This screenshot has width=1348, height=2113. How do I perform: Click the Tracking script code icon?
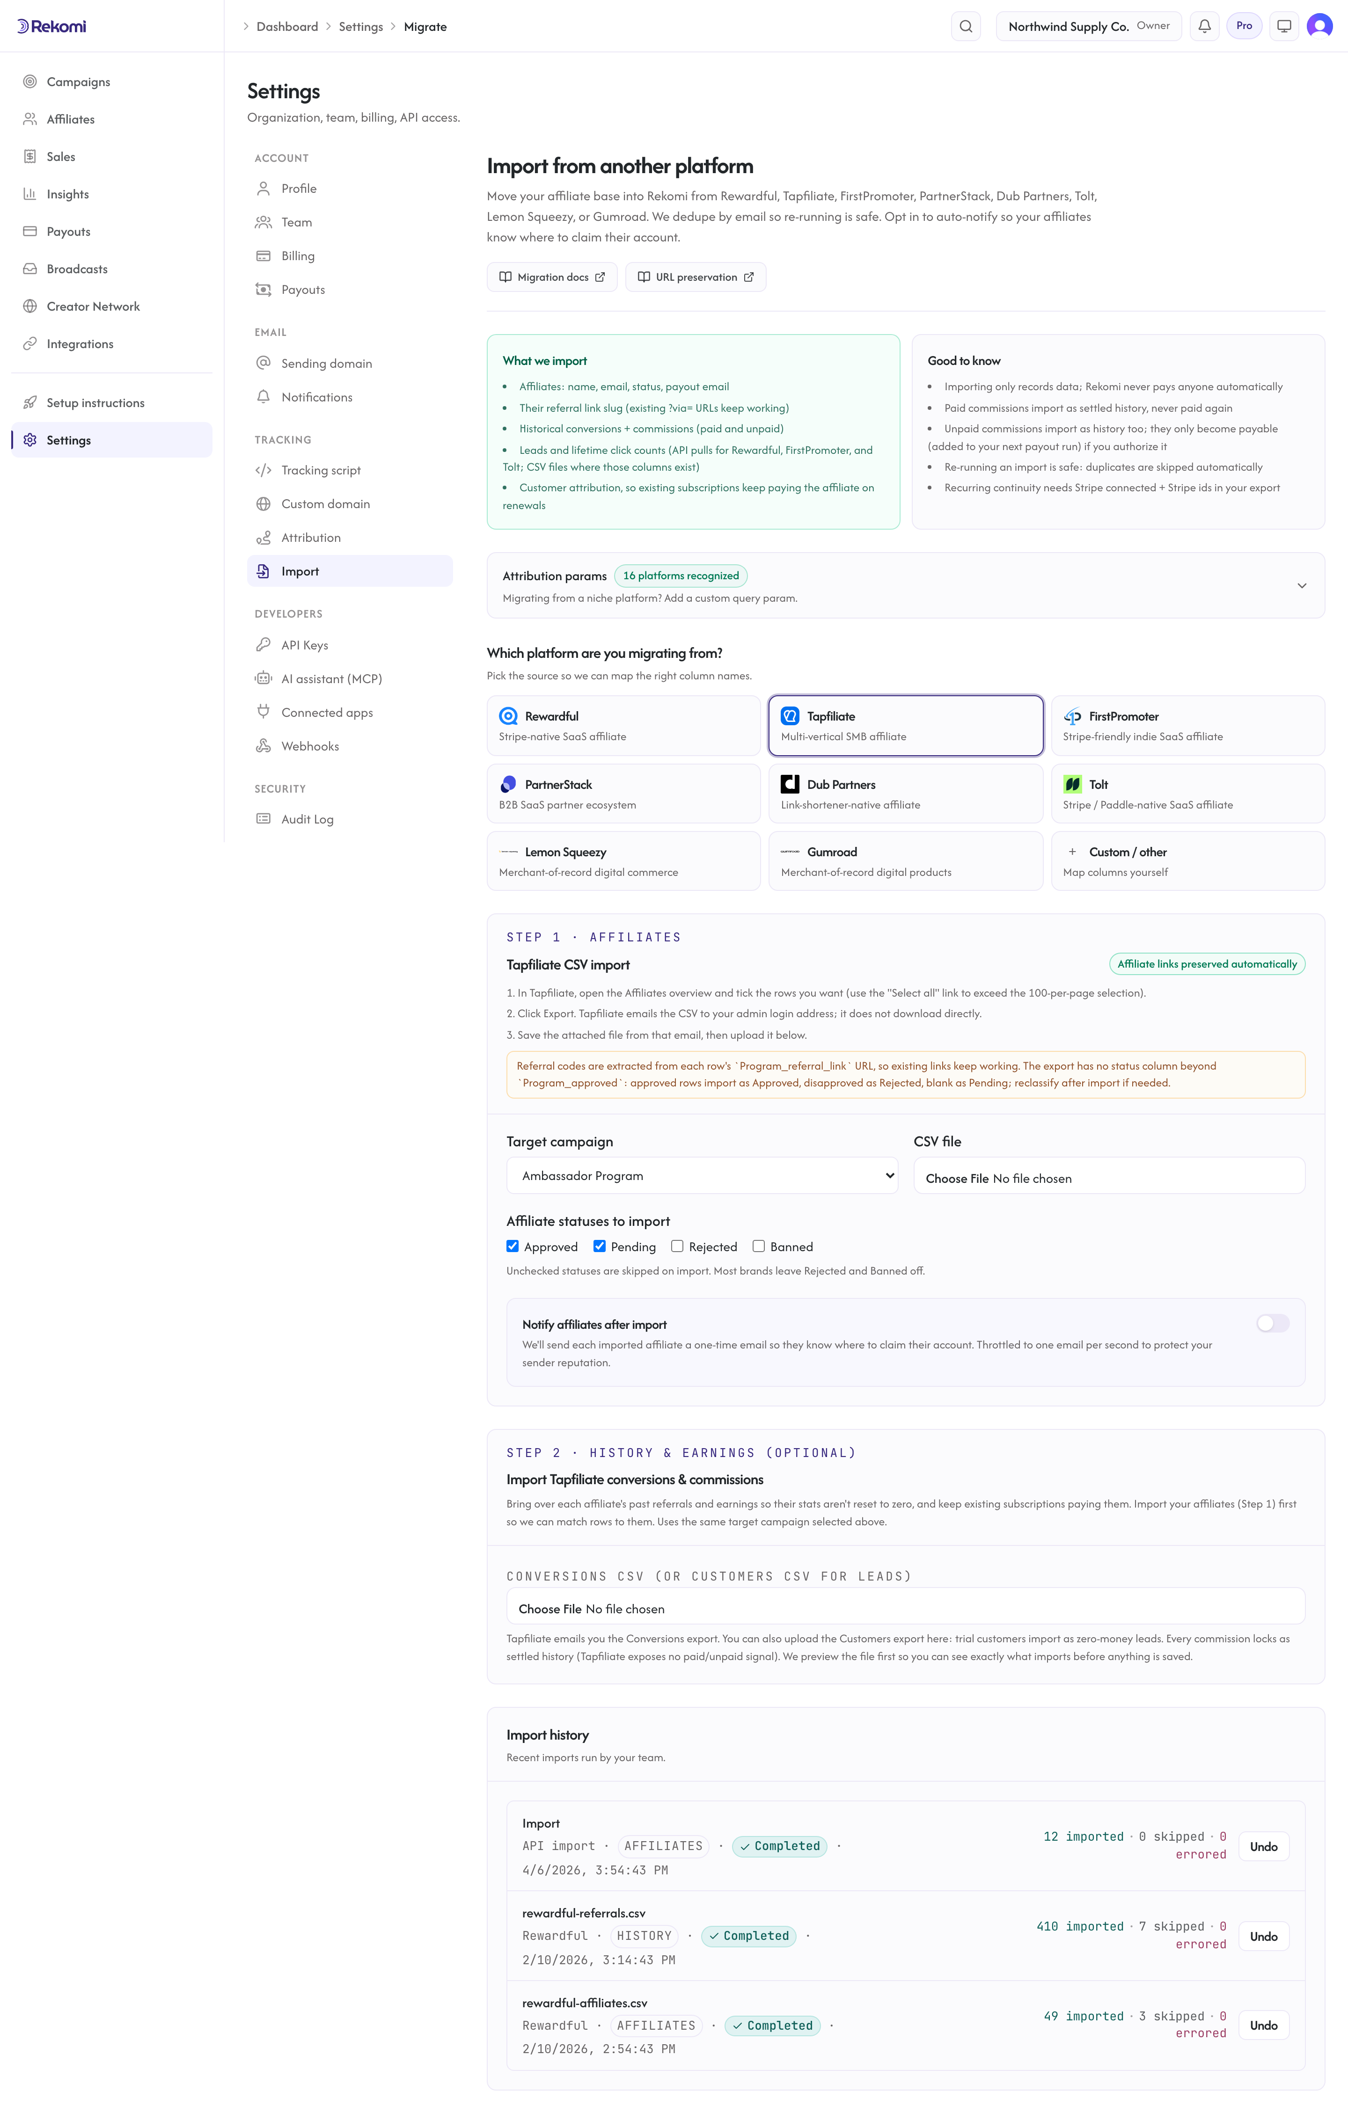pyautogui.click(x=263, y=470)
